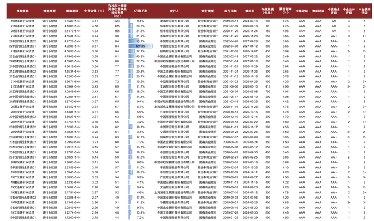Click spread value 223 bp

tap(117, 21)
